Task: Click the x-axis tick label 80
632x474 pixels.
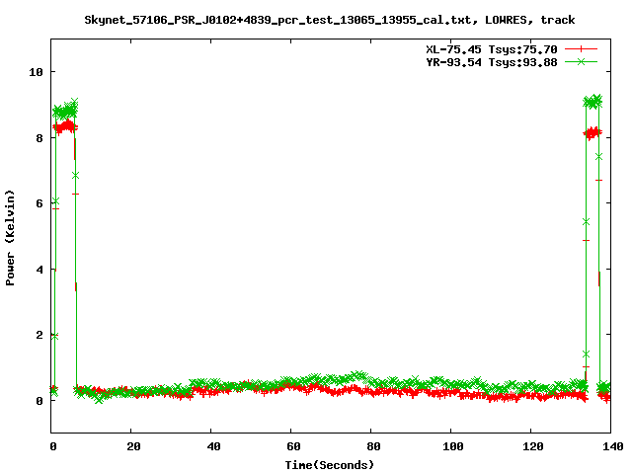Action: pos(373,446)
